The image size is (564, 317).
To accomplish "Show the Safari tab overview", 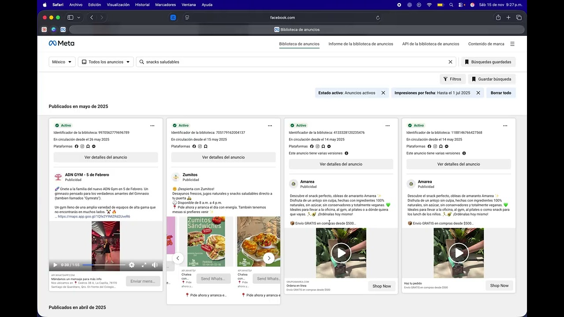I will pos(519,18).
